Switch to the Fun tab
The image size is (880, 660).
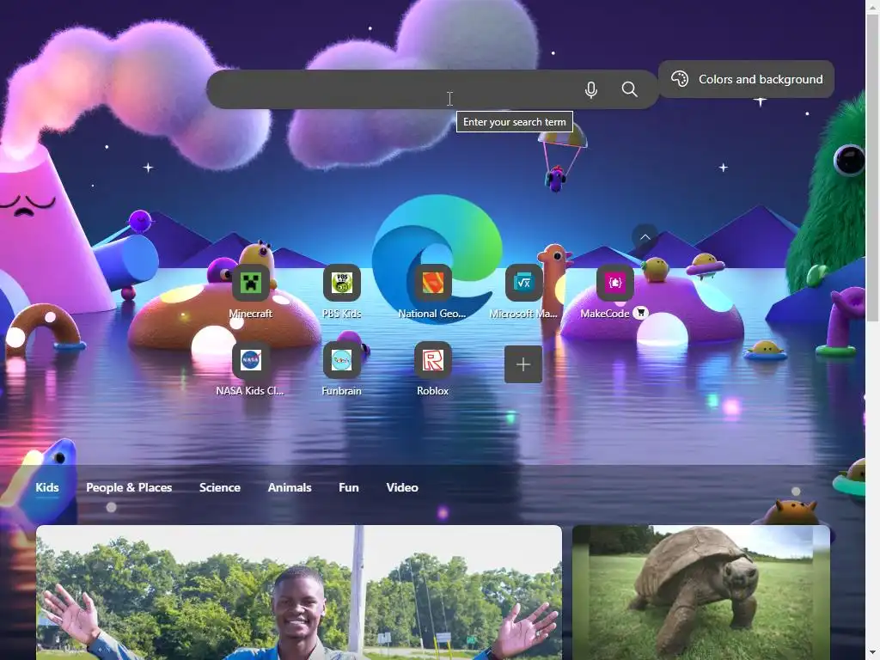tap(349, 488)
